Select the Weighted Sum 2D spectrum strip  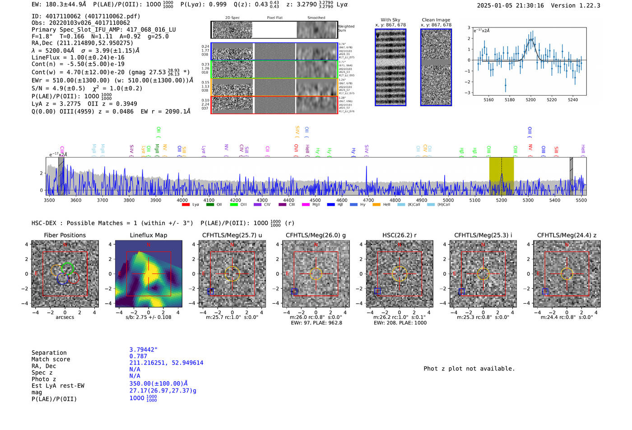point(274,30)
